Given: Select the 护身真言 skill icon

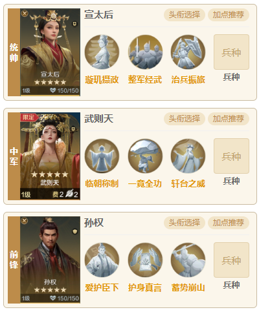Looking at the screenshot, I should pyautogui.click(x=145, y=260).
